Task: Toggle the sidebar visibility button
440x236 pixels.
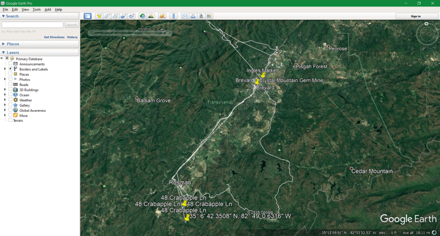Action: (88, 16)
